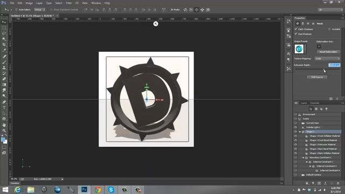345x194 pixels.
Task: Select the Healing Brush tool
Action: 4,57
